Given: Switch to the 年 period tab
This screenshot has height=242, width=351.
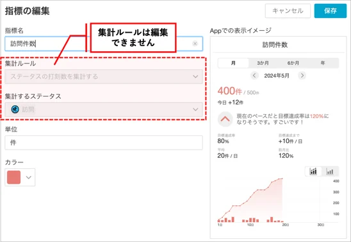Looking at the screenshot, I should point(323,63).
